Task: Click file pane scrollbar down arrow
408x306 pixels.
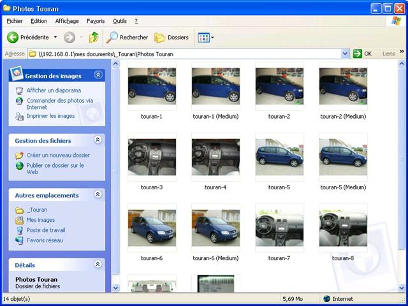Action: point(402,288)
